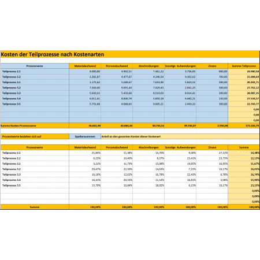Select 'Teilprozess 3.5' name in the cost table
The width and height of the screenshot is (260, 260).
pyautogui.click(x=12, y=104)
